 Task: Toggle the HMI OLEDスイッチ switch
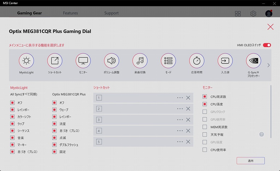[x=267, y=45]
